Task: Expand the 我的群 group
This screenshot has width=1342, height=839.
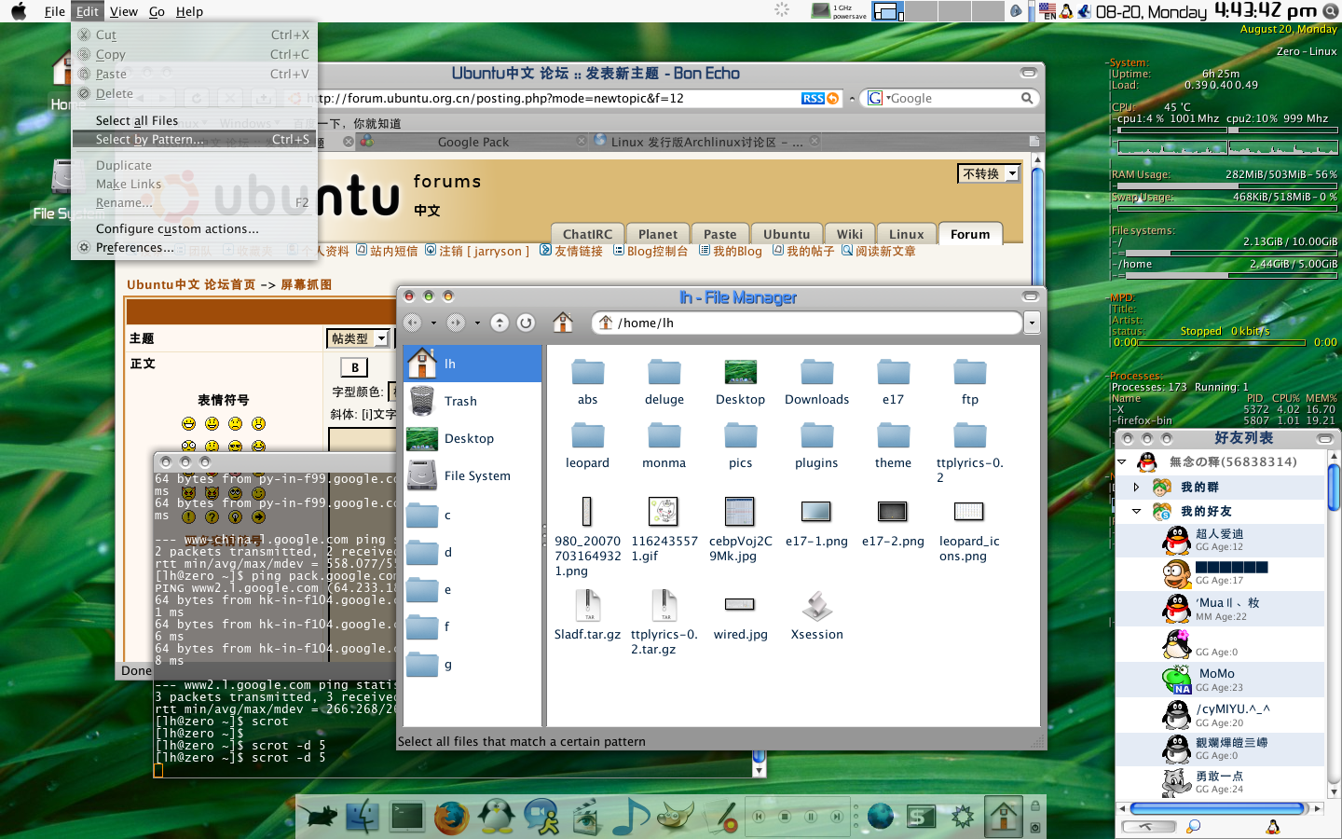Action: tap(1136, 487)
